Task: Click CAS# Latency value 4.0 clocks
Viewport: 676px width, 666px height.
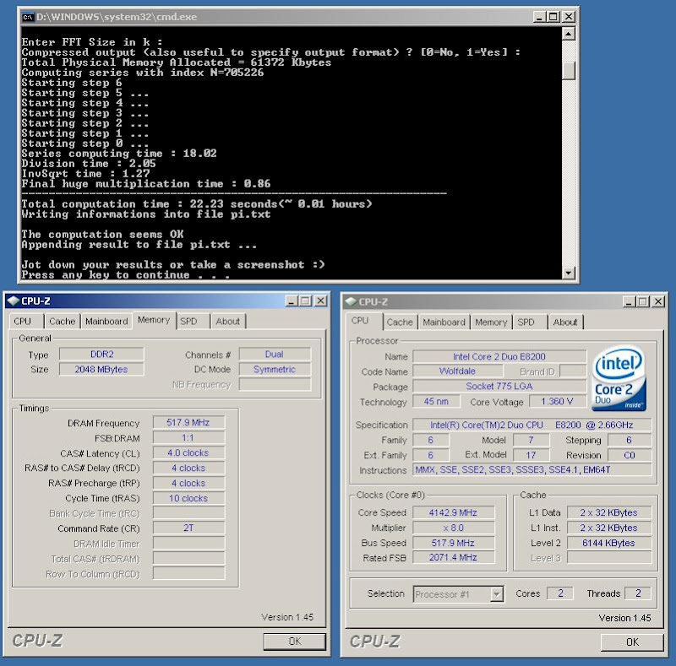Action: click(x=188, y=452)
